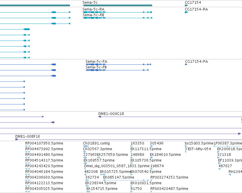The height and width of the screenshot is (193, 242).
Task: Click the 198674 feature arrow glyph
Action: (x=151, y=169)
